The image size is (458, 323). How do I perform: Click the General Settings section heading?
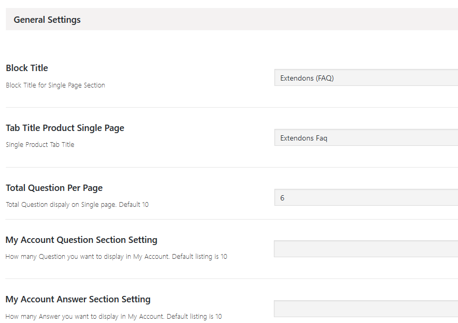click(47, 20)
